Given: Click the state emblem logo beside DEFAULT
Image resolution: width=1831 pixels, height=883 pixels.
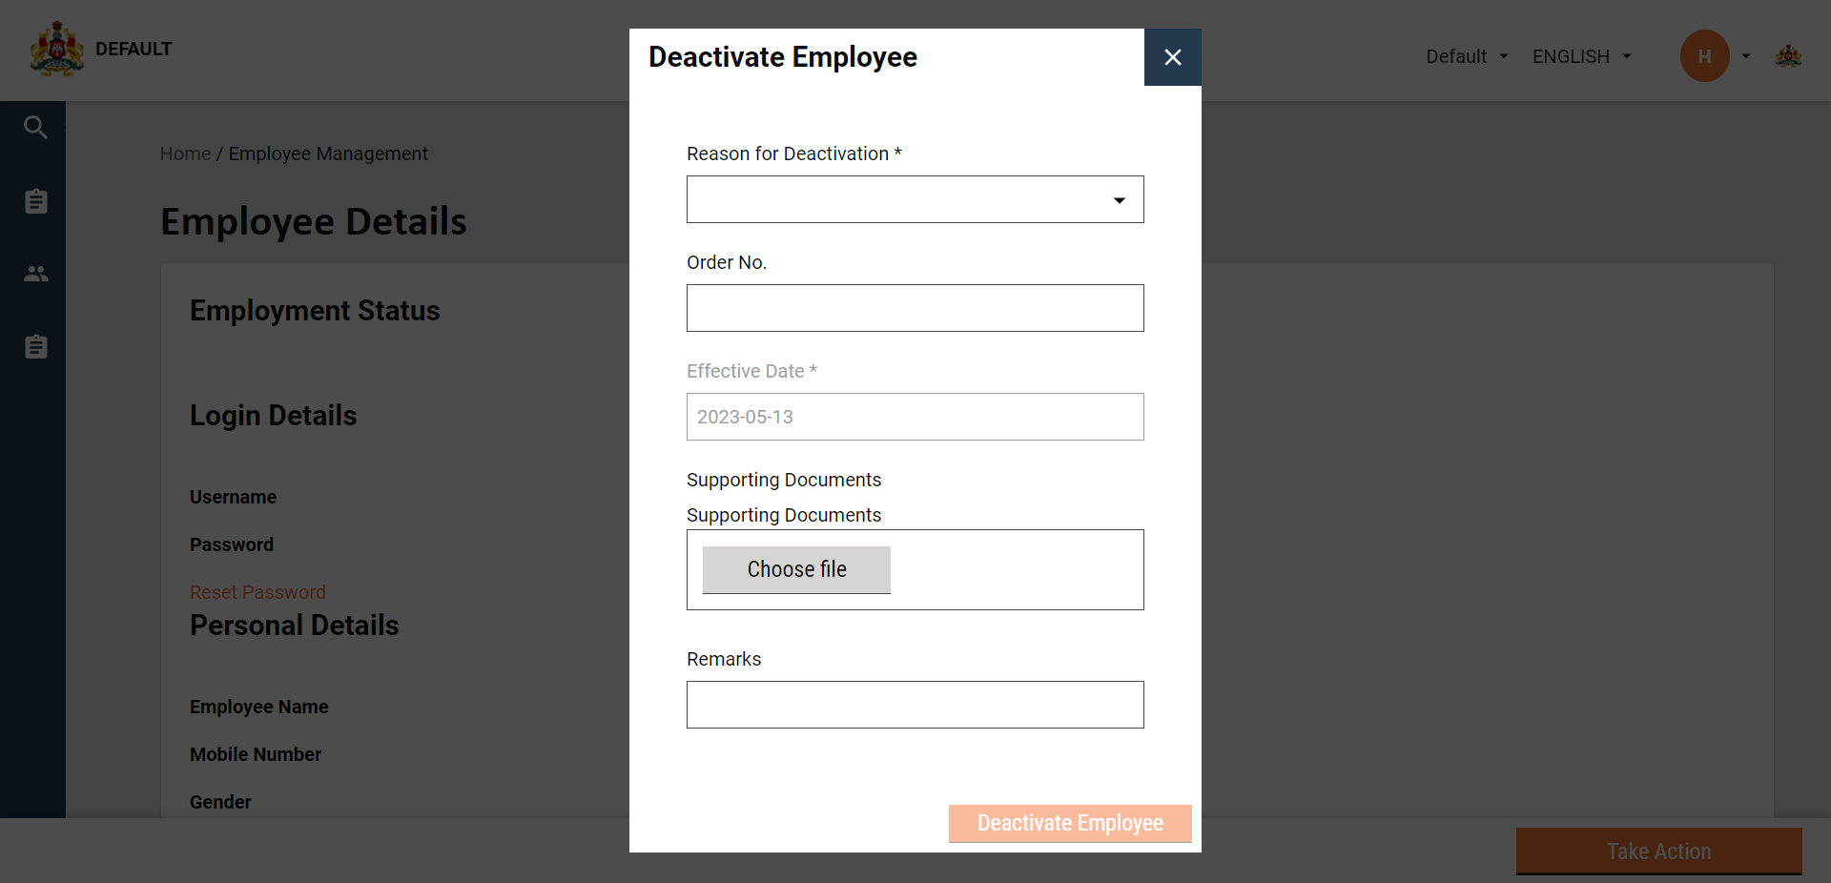Looking at the screenshot, I should click(x=57, y=50).
